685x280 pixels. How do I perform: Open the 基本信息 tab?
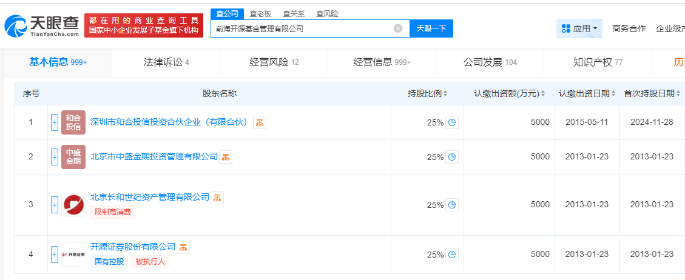click(58, 62)
